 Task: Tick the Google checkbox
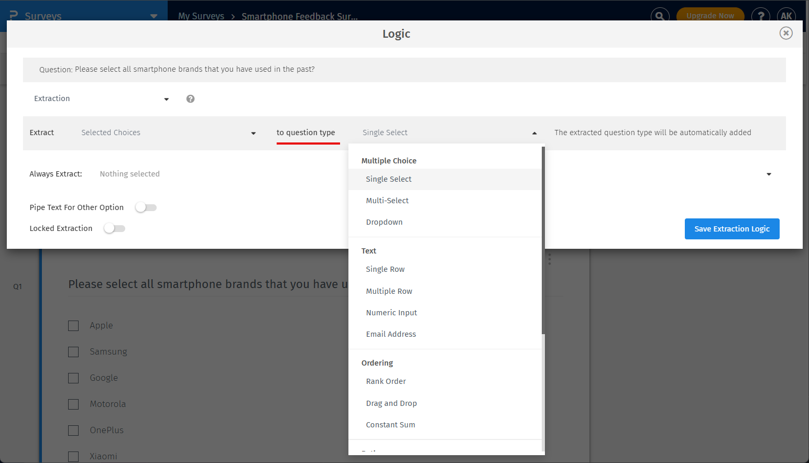[x=73, y=378]
